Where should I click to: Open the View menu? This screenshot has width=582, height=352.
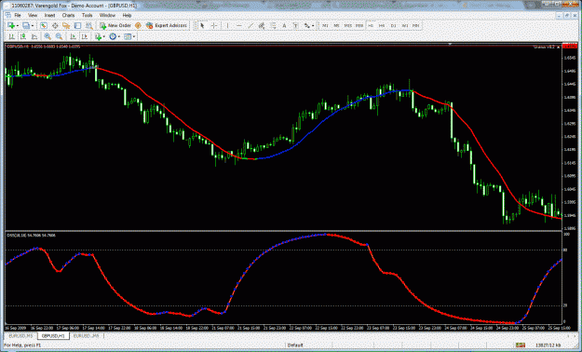(x=33, y=15)
